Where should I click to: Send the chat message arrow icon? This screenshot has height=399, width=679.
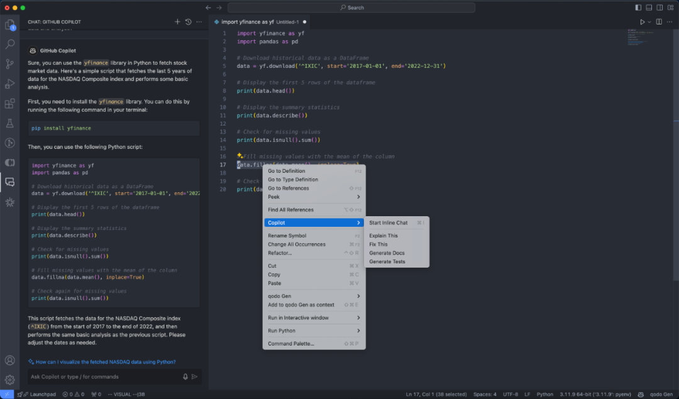pos(195,376)
